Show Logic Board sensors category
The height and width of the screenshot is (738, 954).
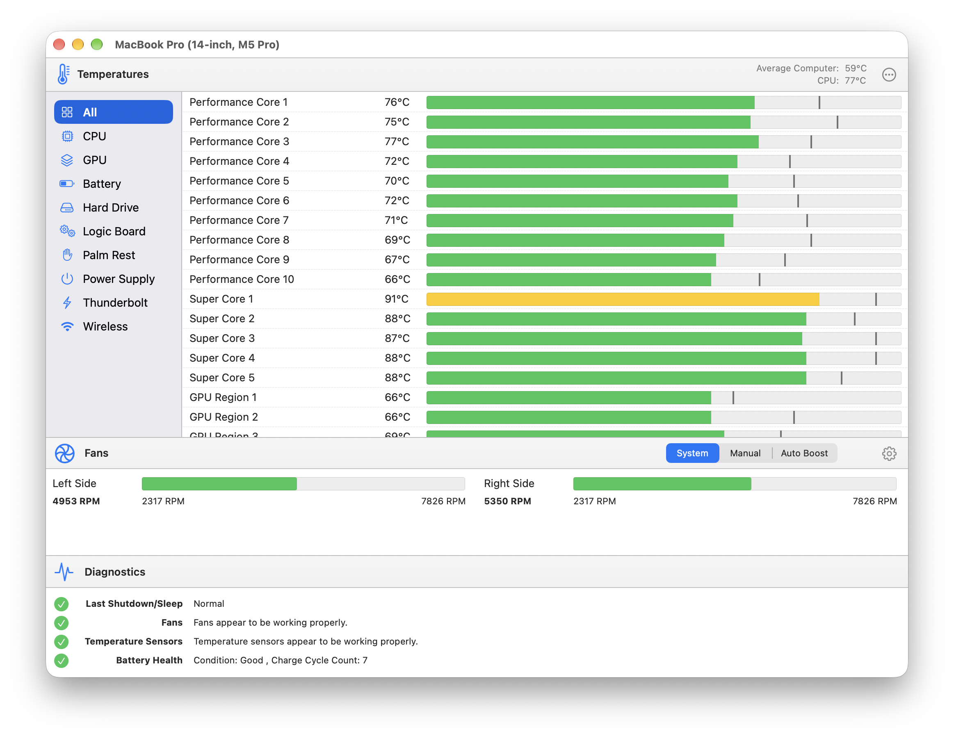(113, 231)
